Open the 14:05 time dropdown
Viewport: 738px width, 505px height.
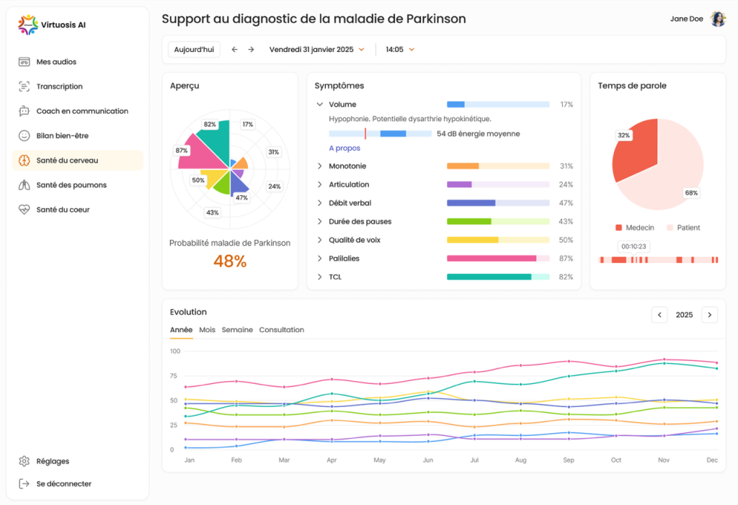tap(400, 50)
